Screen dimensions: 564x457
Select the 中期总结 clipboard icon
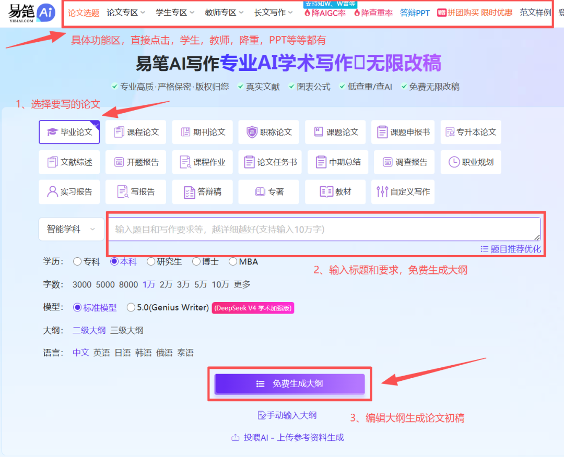pos(321,162)
